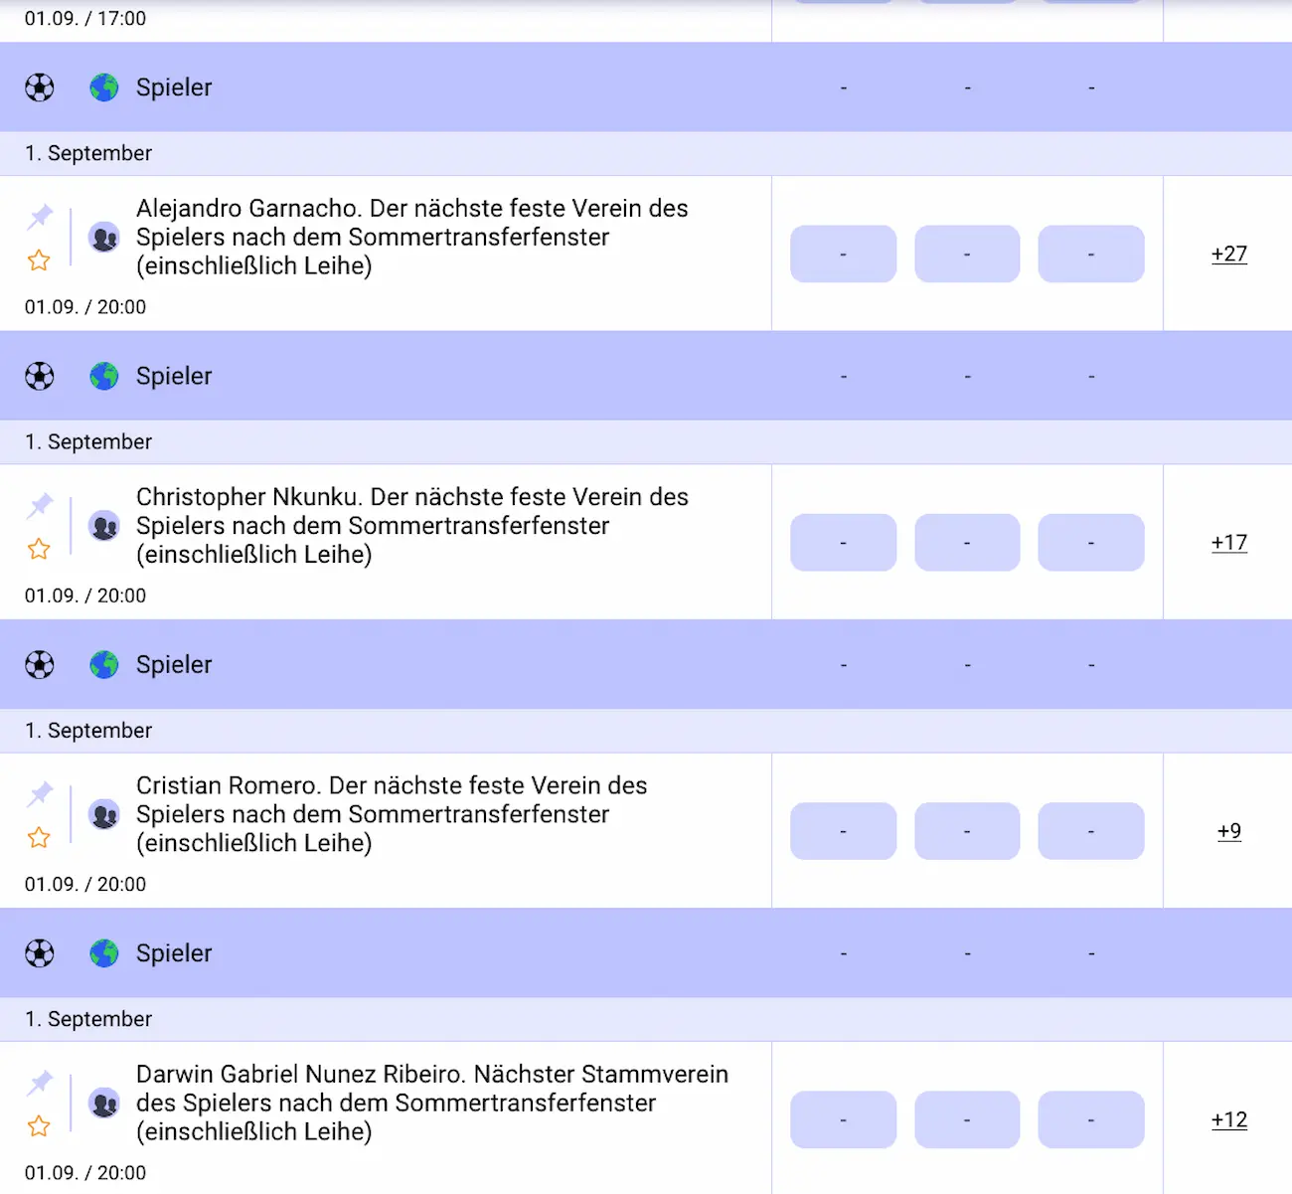This screenshot has width=1292, height=1194.
Task: Mark the Alejandro Garnacho event as favorite with the star
Action: 39,260
